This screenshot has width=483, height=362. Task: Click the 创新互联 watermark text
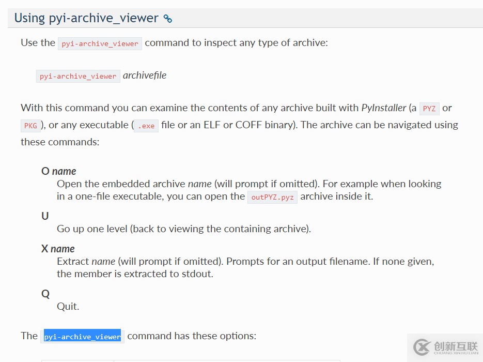point(456,346)
